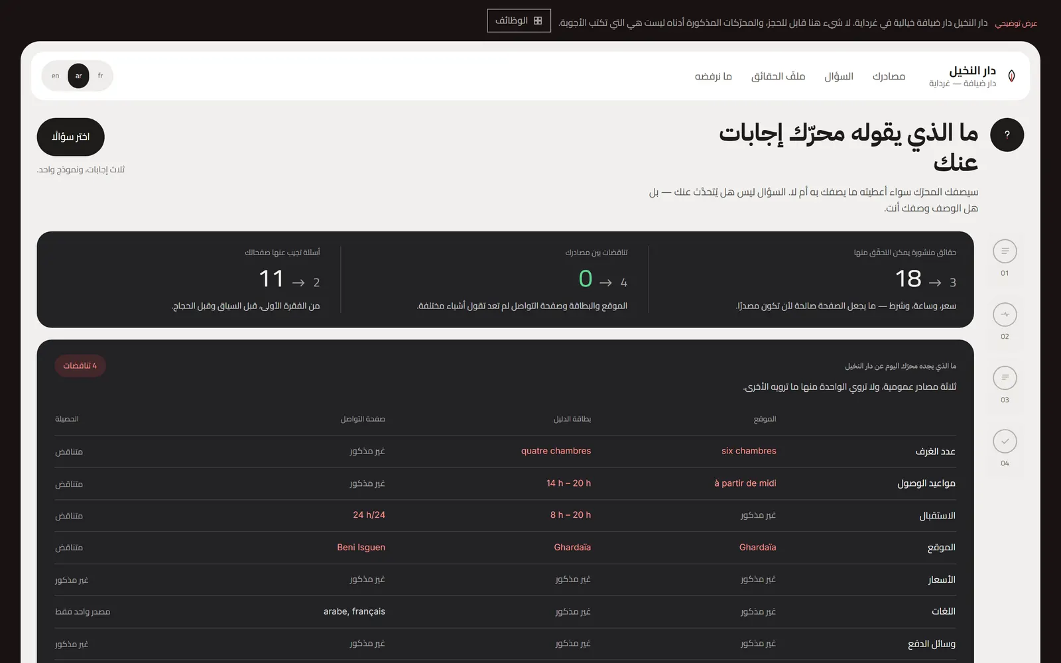Click the question mark circle icon
The height and width of the screenshot is (663, 1061).
tap(1007, 135)
